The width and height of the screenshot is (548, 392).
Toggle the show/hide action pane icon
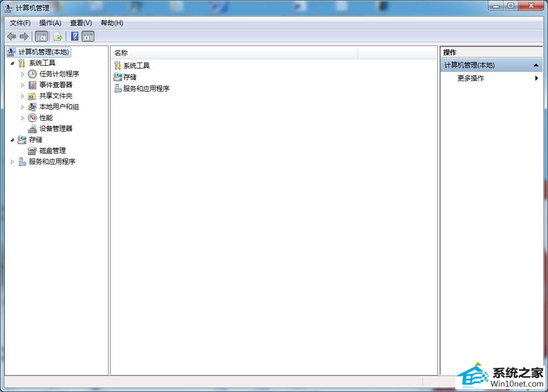[x=88, y=36]
